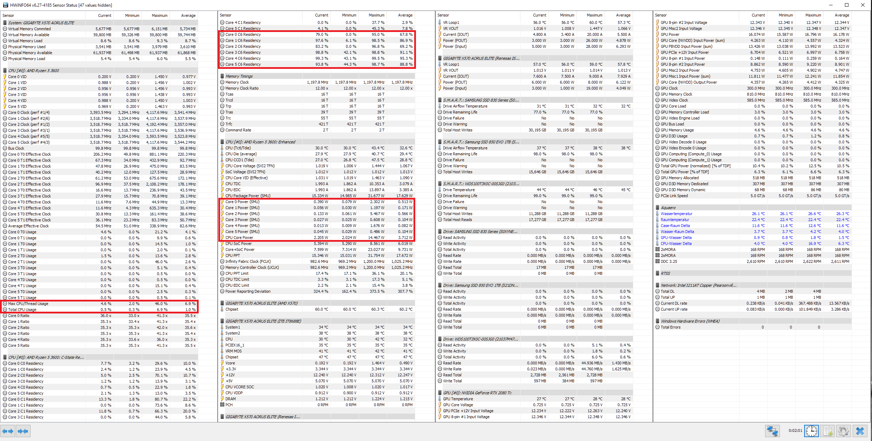Click the thermometer icon beside CPU (Tctl/Tdie)
The image size is (872, 441).
(222, 148)
